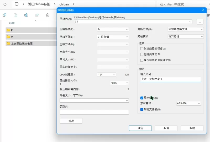Click the Copy icon in Explorer toolbar
The height and width of the screenshot is (142, 210).
coord(4,15)
